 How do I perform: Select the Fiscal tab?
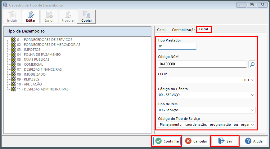[204, 29]
